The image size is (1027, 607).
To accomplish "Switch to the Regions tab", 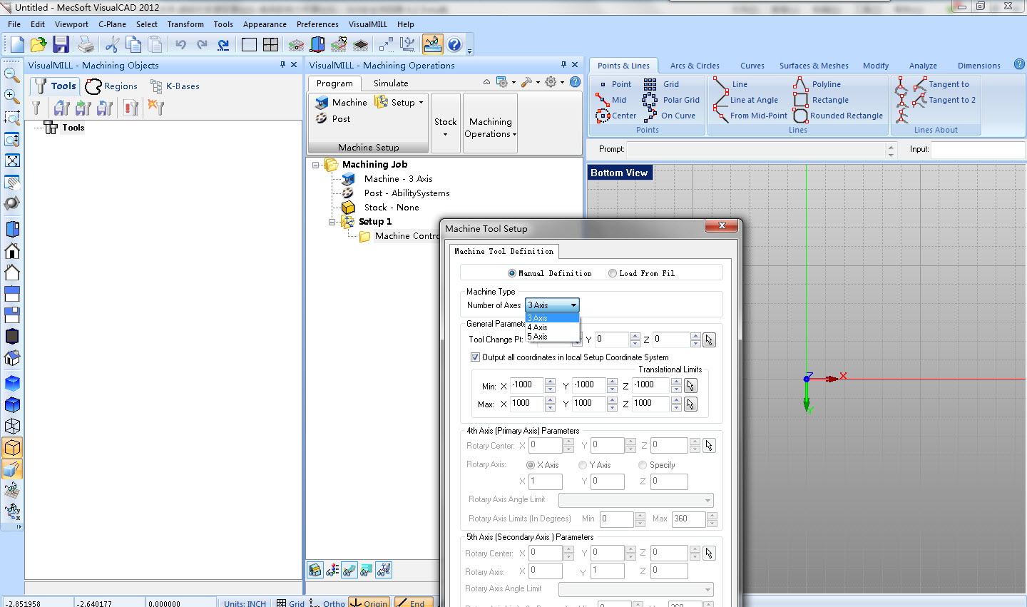I will click(111, 86).
